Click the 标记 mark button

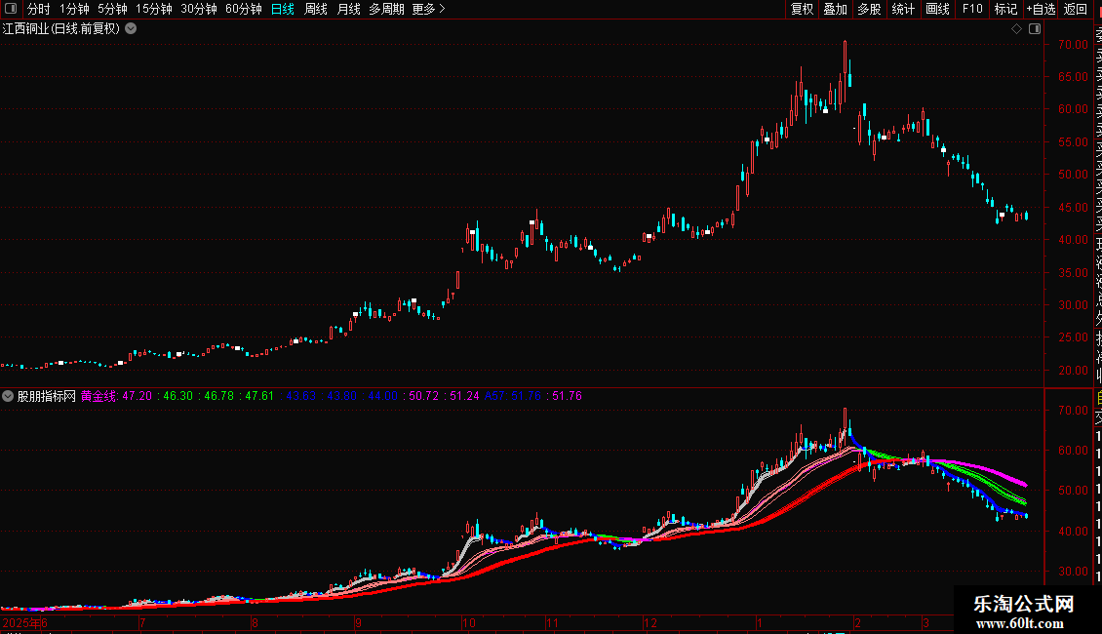[1005, 9]
